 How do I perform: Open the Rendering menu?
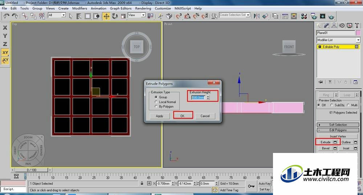143,8
